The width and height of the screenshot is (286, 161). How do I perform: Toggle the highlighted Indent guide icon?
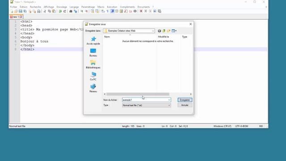pos(112,11)
